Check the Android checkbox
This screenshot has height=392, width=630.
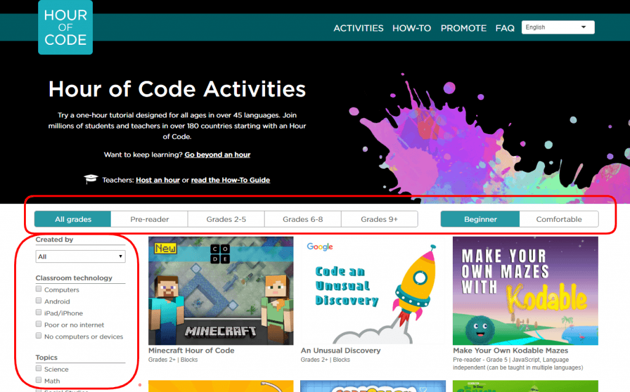(x=38, y=300)
